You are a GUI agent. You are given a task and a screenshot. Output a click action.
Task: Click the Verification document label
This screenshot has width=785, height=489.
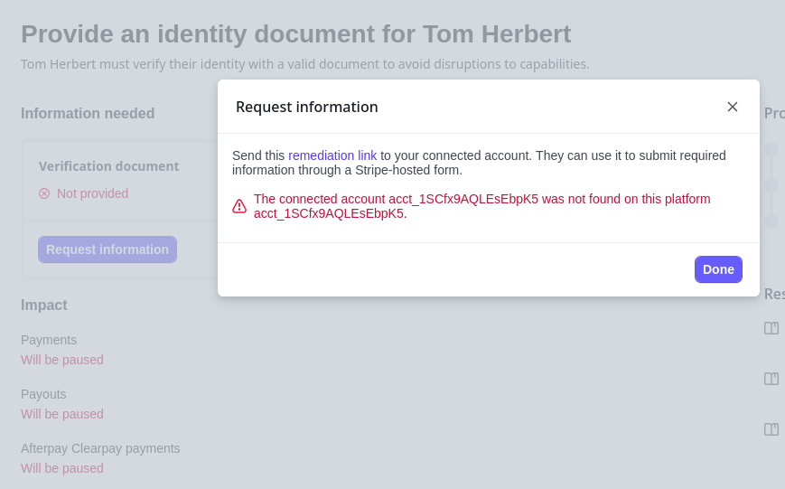pyautogui.click(x=108, y=166)
